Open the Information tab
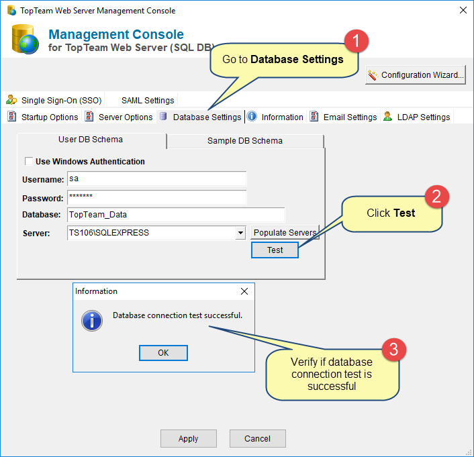Screen dimensions: 474x457 pos(275,117)
